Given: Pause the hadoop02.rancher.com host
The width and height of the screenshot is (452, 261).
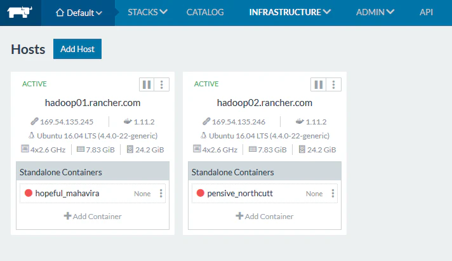Looking at the screenshot, I should [x=319, y=84].
